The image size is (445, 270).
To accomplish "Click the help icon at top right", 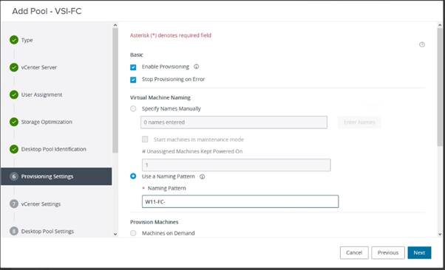I will [422, 44].
